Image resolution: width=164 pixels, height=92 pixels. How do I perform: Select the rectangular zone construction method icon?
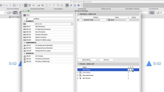[15, 13]
